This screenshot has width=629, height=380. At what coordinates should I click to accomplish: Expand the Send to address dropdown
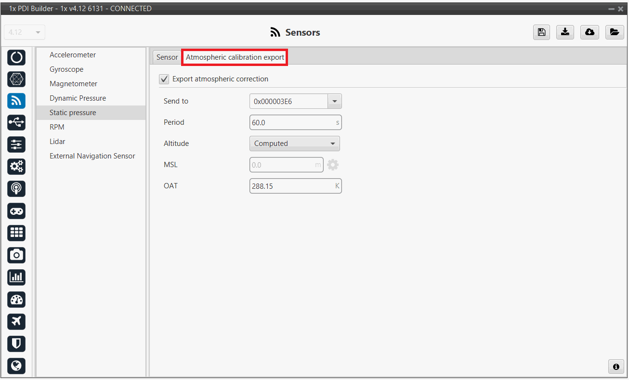pos(334,101)
